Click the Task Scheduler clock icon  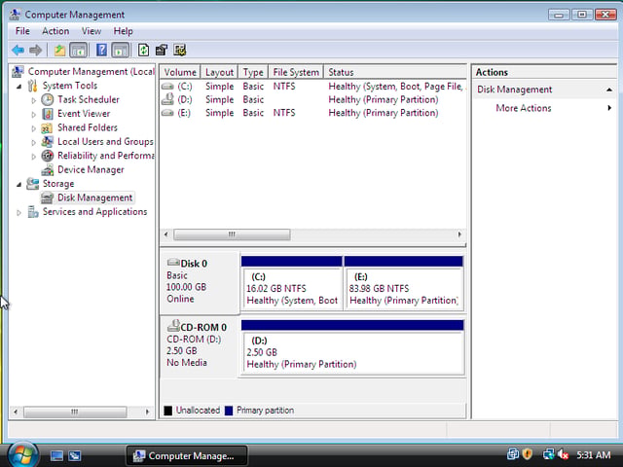(x=48, y=99)
